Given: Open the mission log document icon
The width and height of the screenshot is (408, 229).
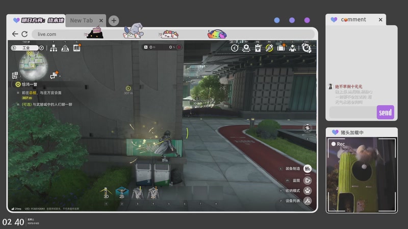Looking at the screenshot, I should (15, 75).
